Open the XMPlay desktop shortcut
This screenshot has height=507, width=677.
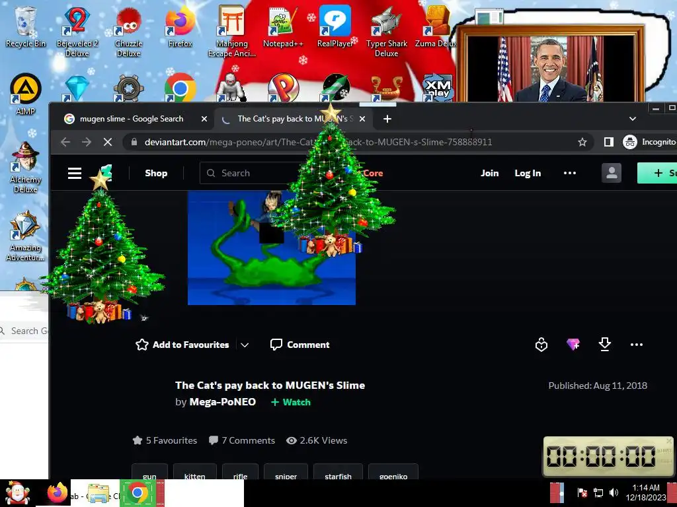coord(438,88)
